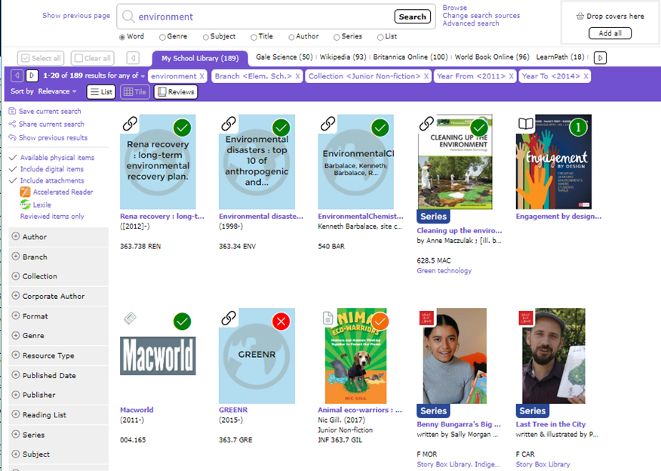Click the red unavailable X badge on GREENR
The image size is (661, 471).
(281, 322)
